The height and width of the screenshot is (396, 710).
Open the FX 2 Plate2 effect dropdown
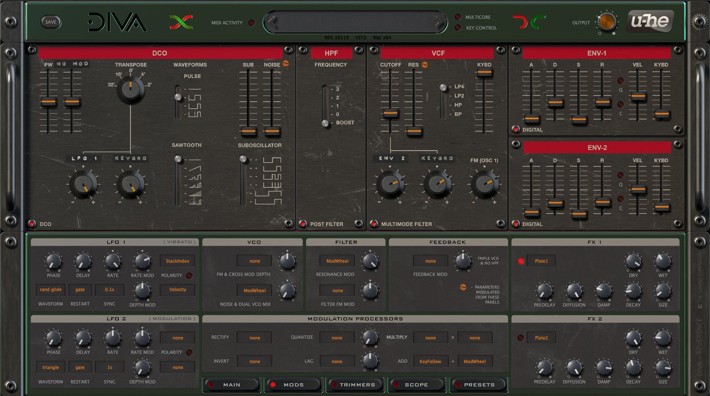click(x=541, y=338)
